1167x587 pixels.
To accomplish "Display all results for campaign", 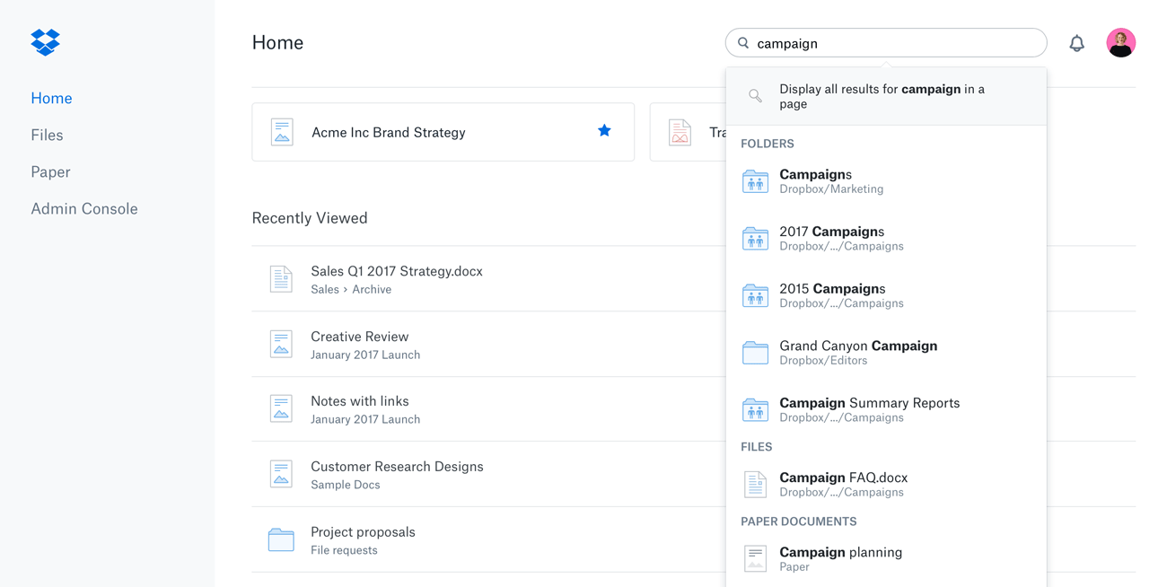I will [886, 96].
